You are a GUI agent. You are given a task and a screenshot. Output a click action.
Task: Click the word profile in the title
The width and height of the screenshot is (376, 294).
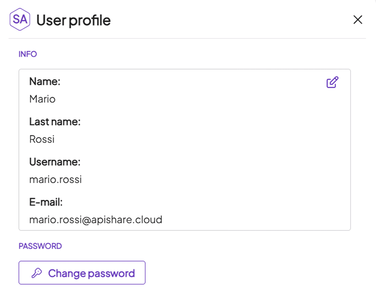coord(90,21)
